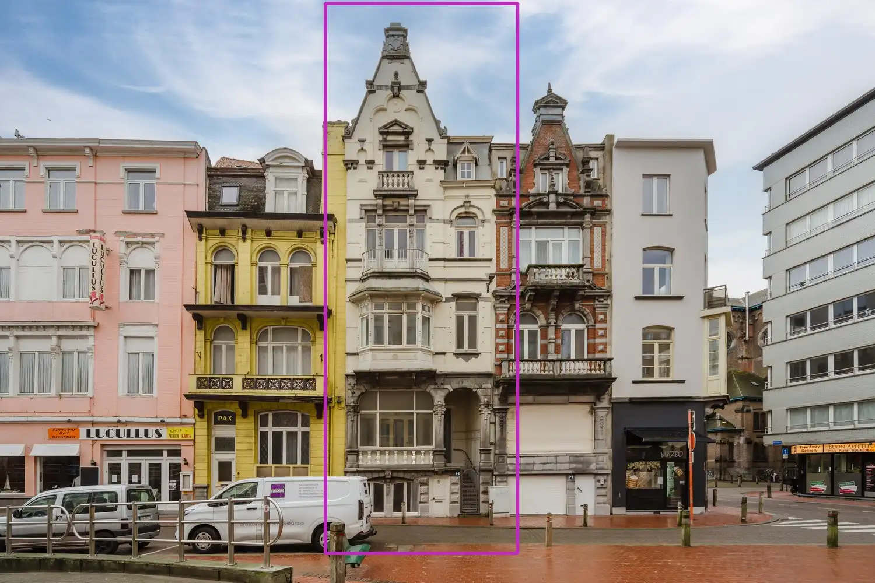Select the purple-outlined white building
The image size is (875, 583).
coord(421,278)
